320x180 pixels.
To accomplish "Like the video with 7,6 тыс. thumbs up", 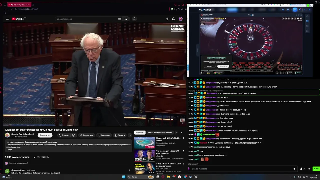I will coord(64,135).
